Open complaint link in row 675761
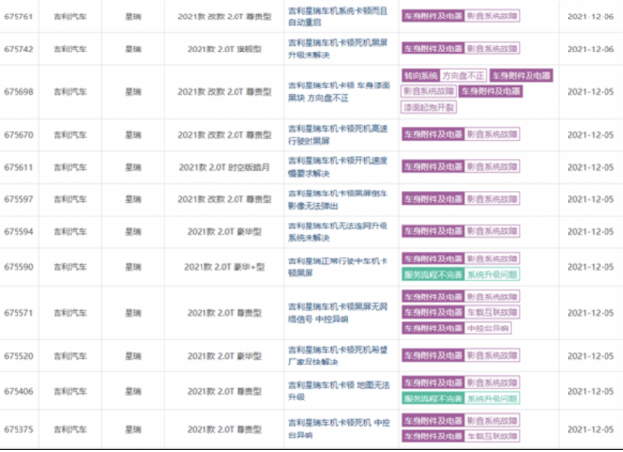 (338, 17)
